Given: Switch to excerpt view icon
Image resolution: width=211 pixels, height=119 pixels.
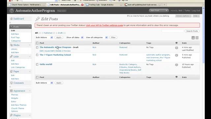Looking at the screenshot, I should click(x=197, y=38).
